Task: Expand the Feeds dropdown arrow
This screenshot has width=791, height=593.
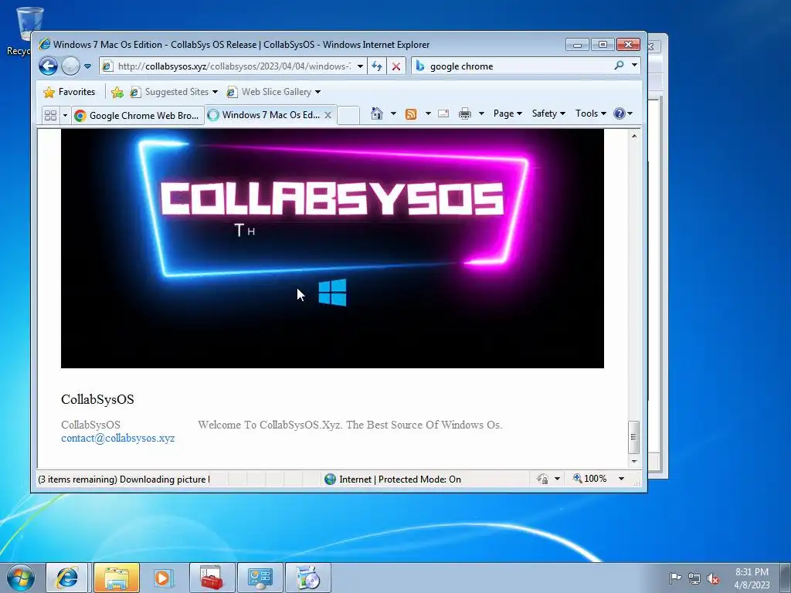Action: (428, 114)
